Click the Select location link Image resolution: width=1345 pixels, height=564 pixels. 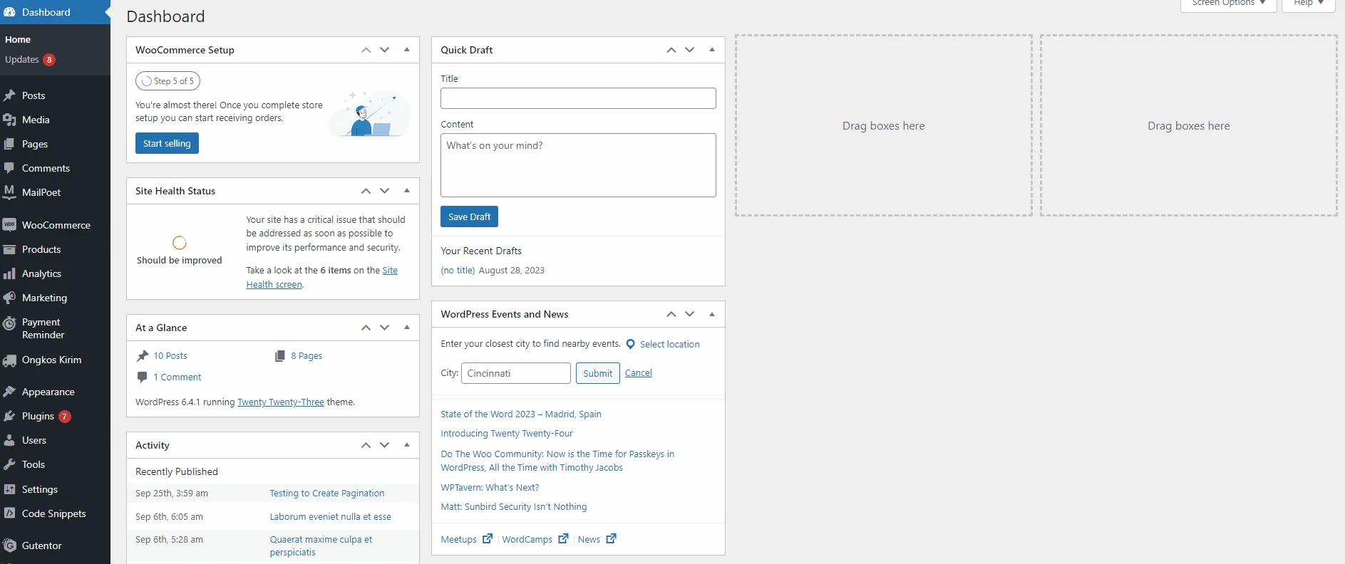[x=670, y=344]
